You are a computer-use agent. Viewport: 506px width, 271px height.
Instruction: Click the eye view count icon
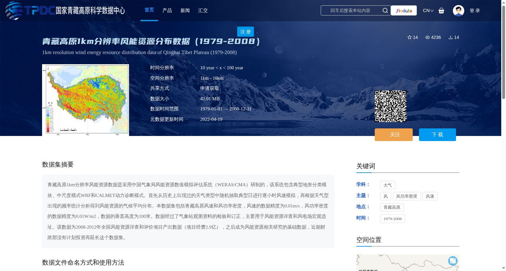click(x=428, y=37)
